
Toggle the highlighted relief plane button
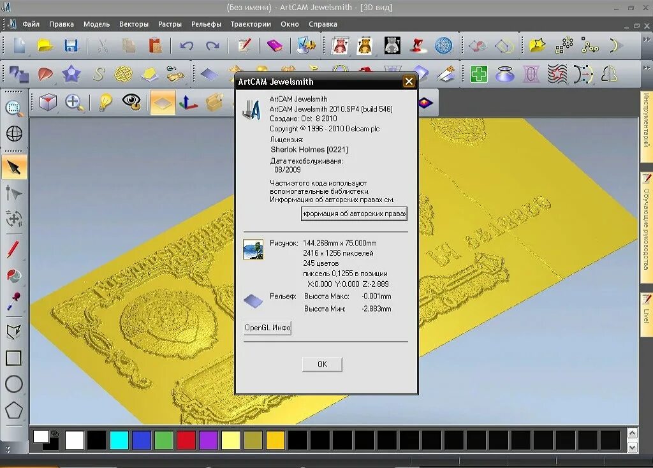point(163,102)
